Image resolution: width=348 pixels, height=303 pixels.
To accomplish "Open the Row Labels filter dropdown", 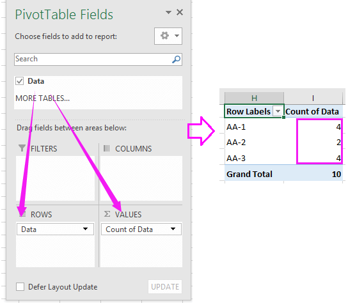I will pyautogui.click(x=278, y=111).
